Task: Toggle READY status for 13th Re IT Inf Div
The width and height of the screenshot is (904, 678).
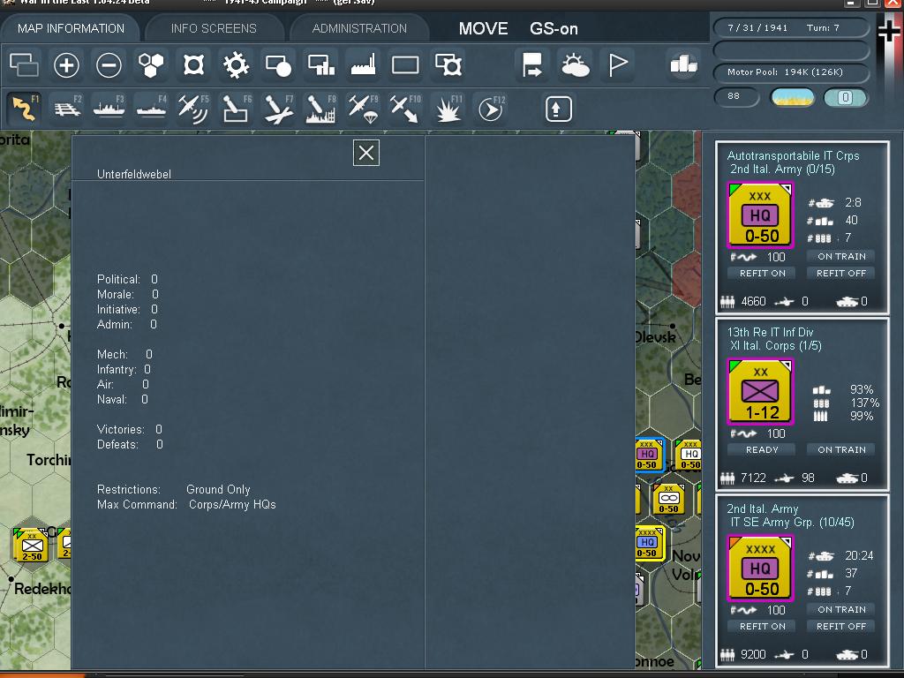Action: click(762, 449)
